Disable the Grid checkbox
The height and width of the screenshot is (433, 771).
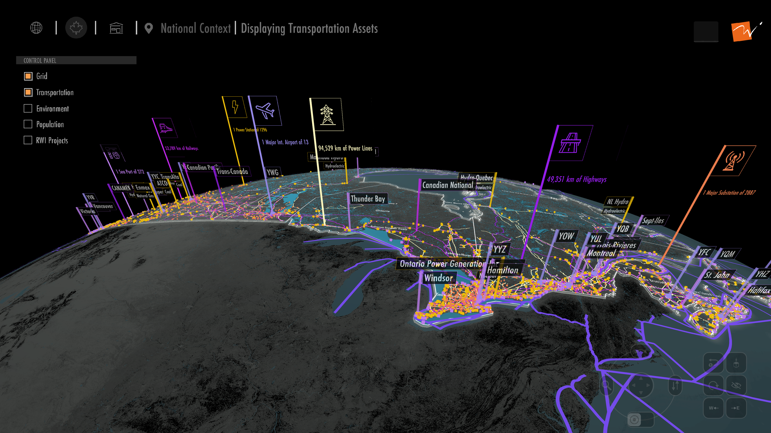28,76
